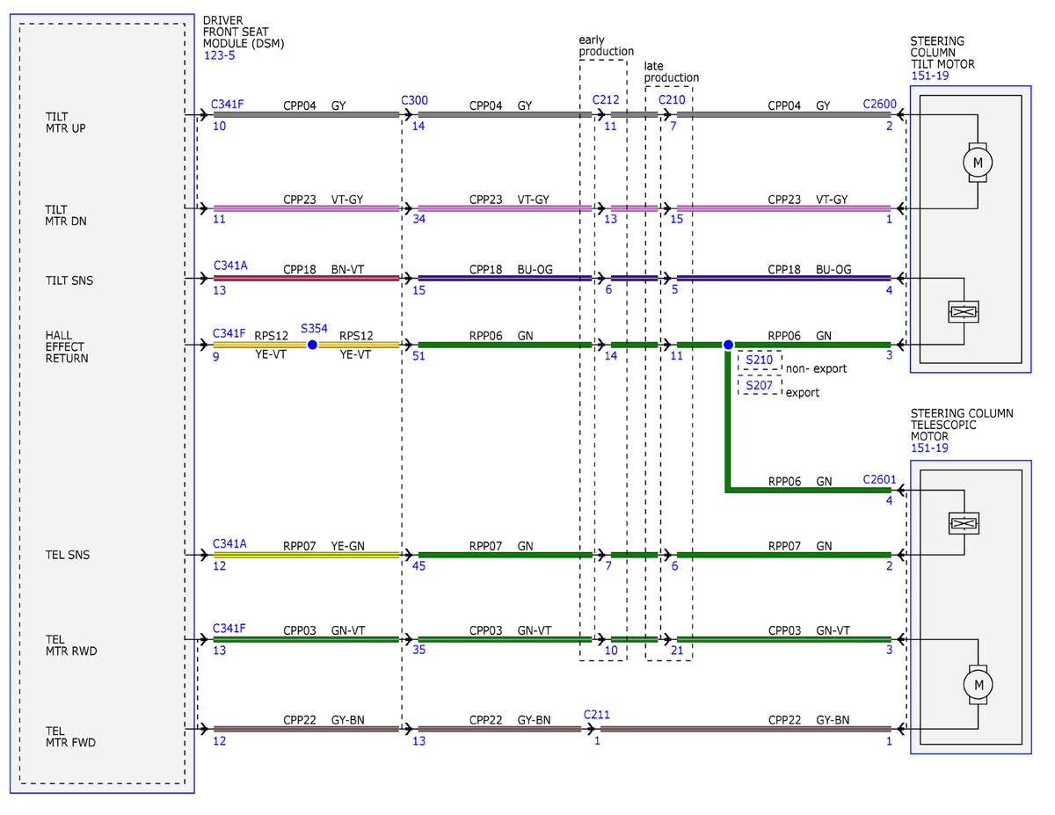Open the S210 non-export splice link
Image resolution: width=1055 pixels, height=815 pixels.
(760, 360)
